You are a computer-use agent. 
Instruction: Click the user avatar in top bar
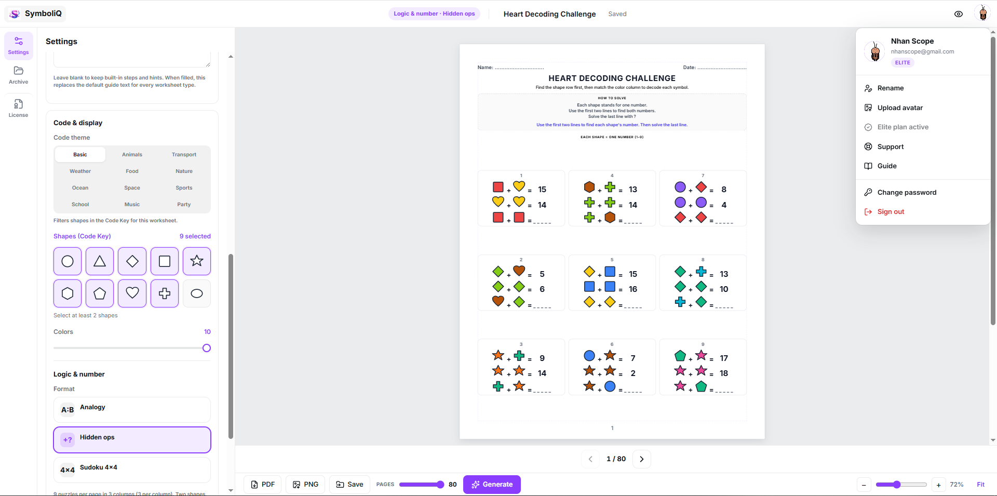982,14
